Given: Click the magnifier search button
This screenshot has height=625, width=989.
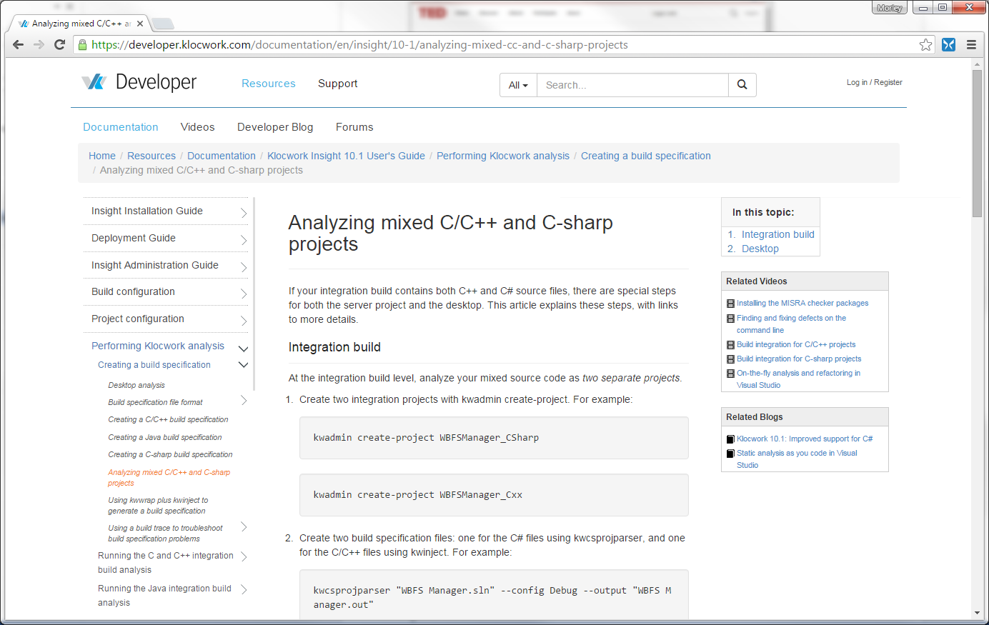Looking at the screenshot, I should pyautogui.click(x=742, y=85).
